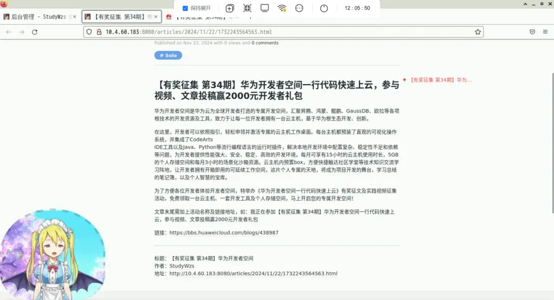The height and width of the screenshot is (300, 554).
Task: Bookmark this page with the star icon
Action: [x=478, y=32]
